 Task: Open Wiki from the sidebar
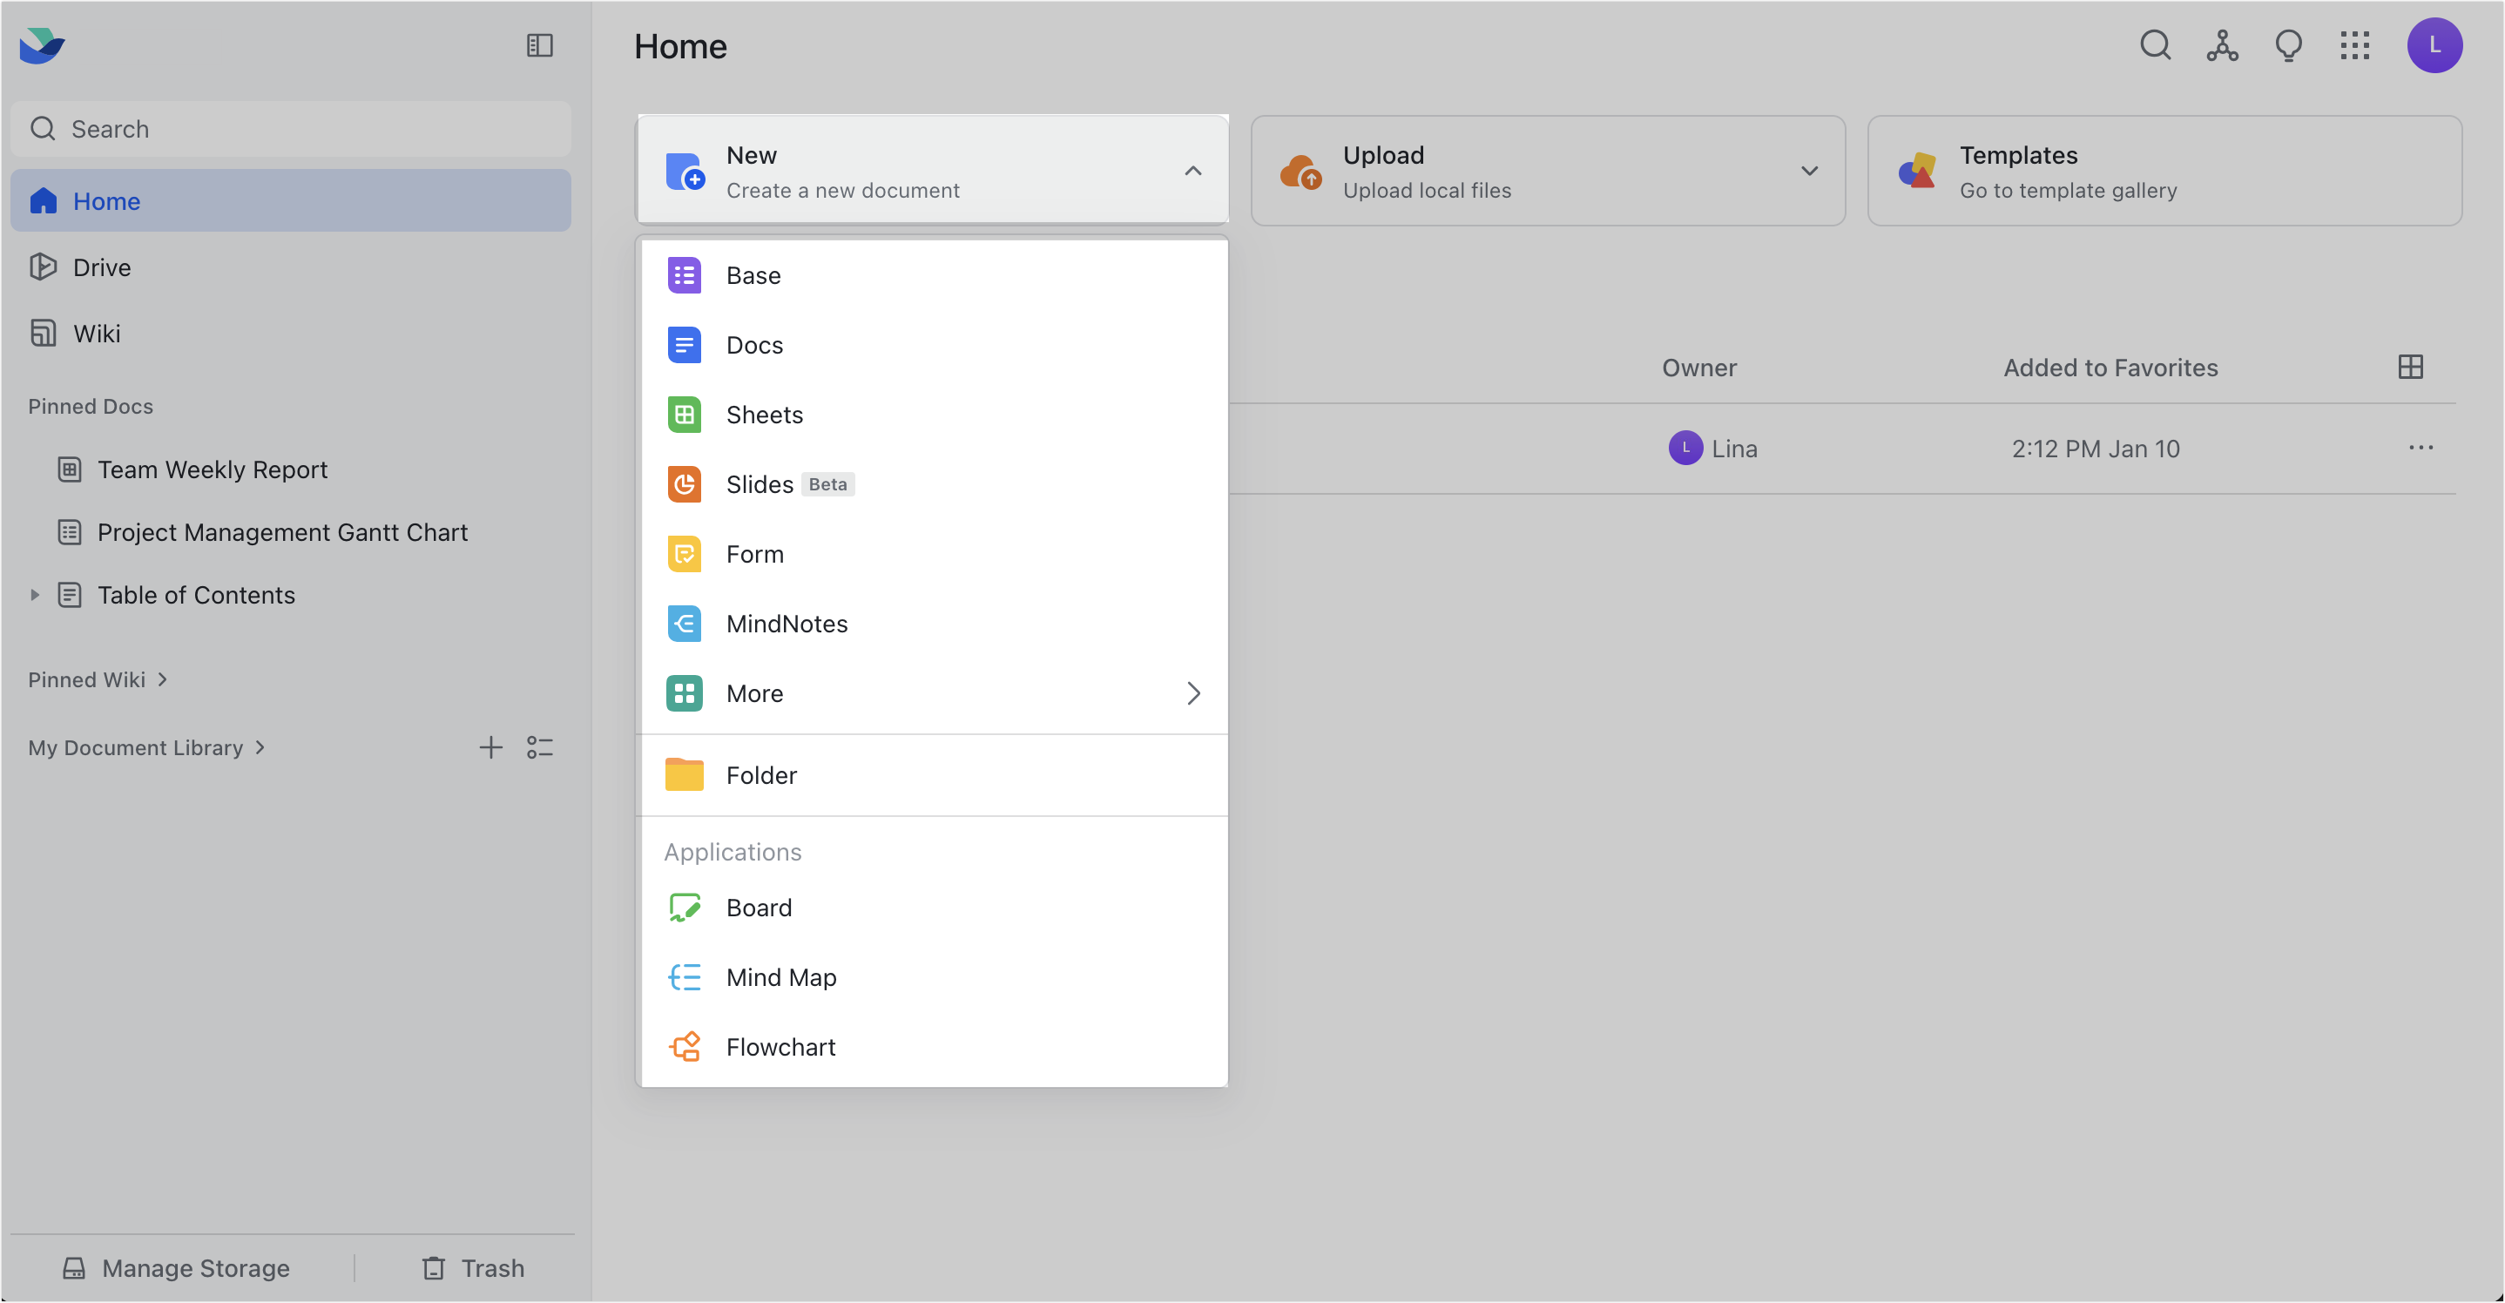99,333
